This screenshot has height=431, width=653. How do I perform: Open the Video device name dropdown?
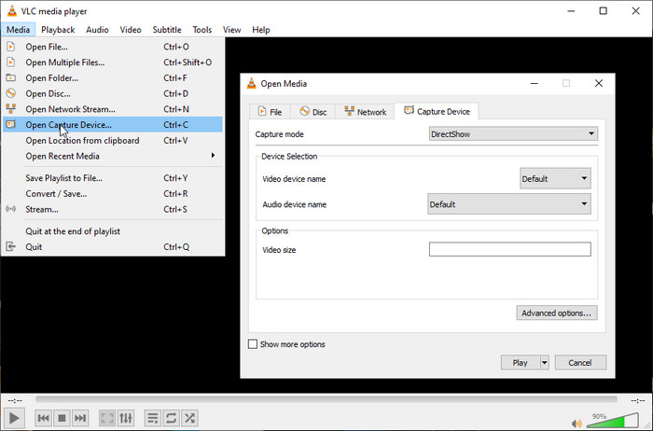pyautogui.click(x=555, y=178)
